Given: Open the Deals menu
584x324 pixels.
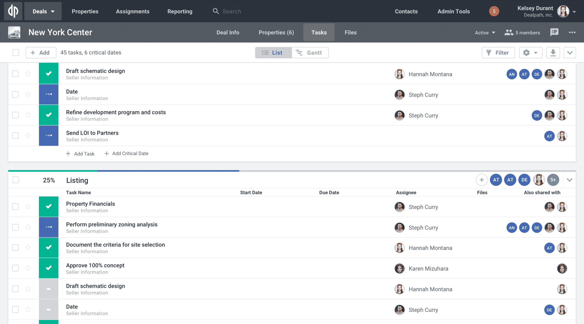Looking at the screenshot, I should click(42, 11).
